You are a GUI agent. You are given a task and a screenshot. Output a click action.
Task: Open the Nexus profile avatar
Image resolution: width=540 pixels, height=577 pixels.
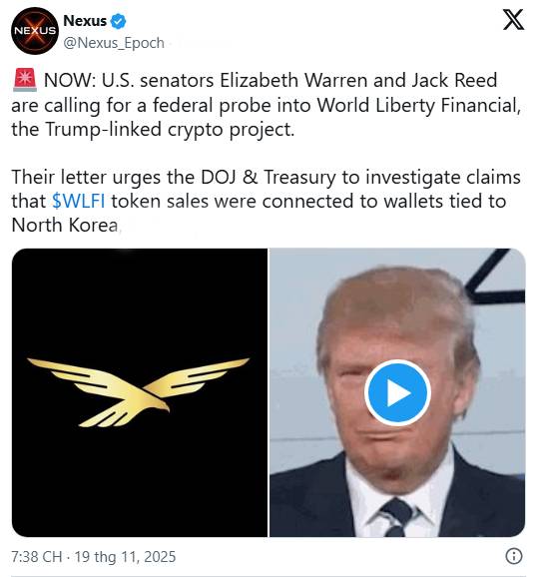[35, 31]
